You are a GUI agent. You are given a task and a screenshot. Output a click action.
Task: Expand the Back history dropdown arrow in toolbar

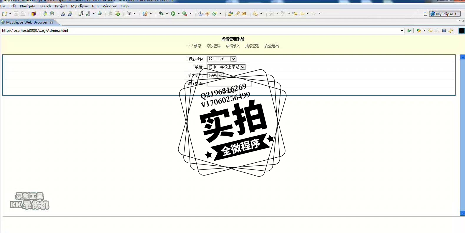pyautogui.click(x=308, y=14)
